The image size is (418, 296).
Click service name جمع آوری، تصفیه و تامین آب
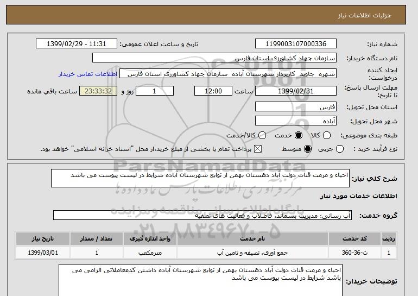(x=252, y=253)
